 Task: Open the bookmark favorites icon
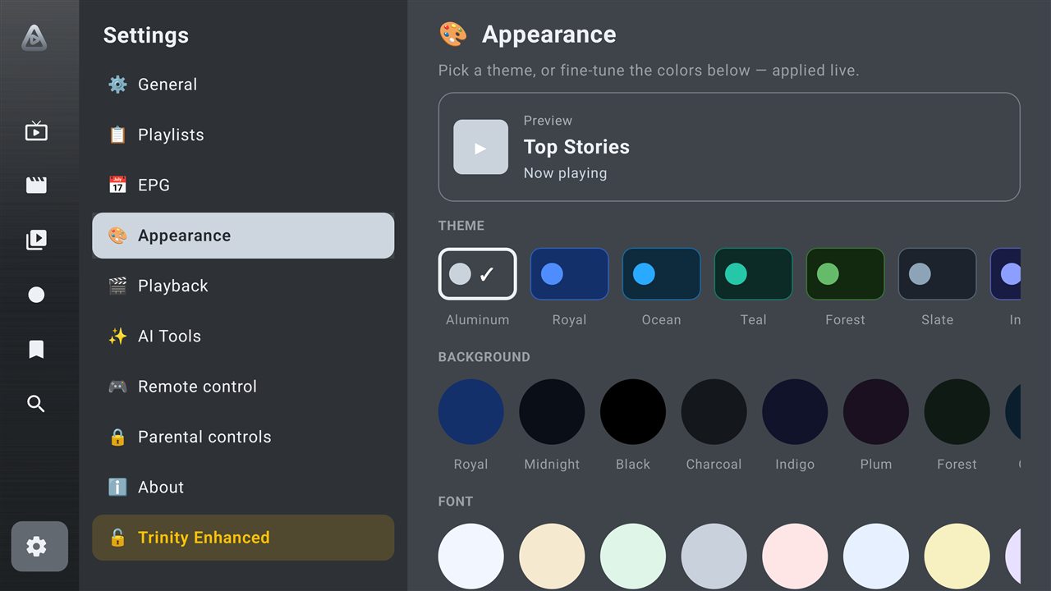[36, 350]
